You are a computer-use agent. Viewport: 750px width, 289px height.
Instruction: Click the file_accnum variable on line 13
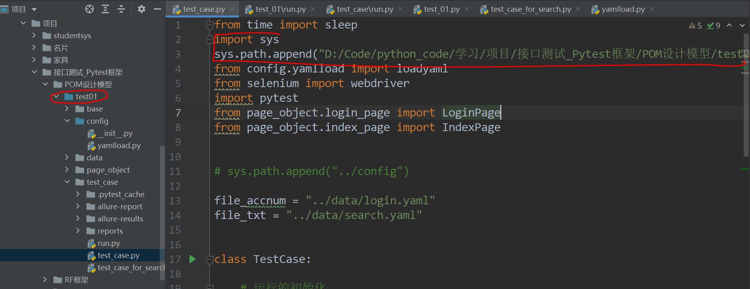click(x=250, y=201)
